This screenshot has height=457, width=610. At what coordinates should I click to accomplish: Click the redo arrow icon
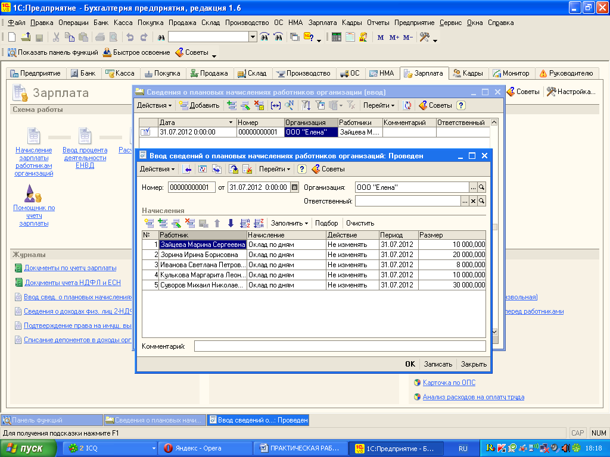(144, 37)
